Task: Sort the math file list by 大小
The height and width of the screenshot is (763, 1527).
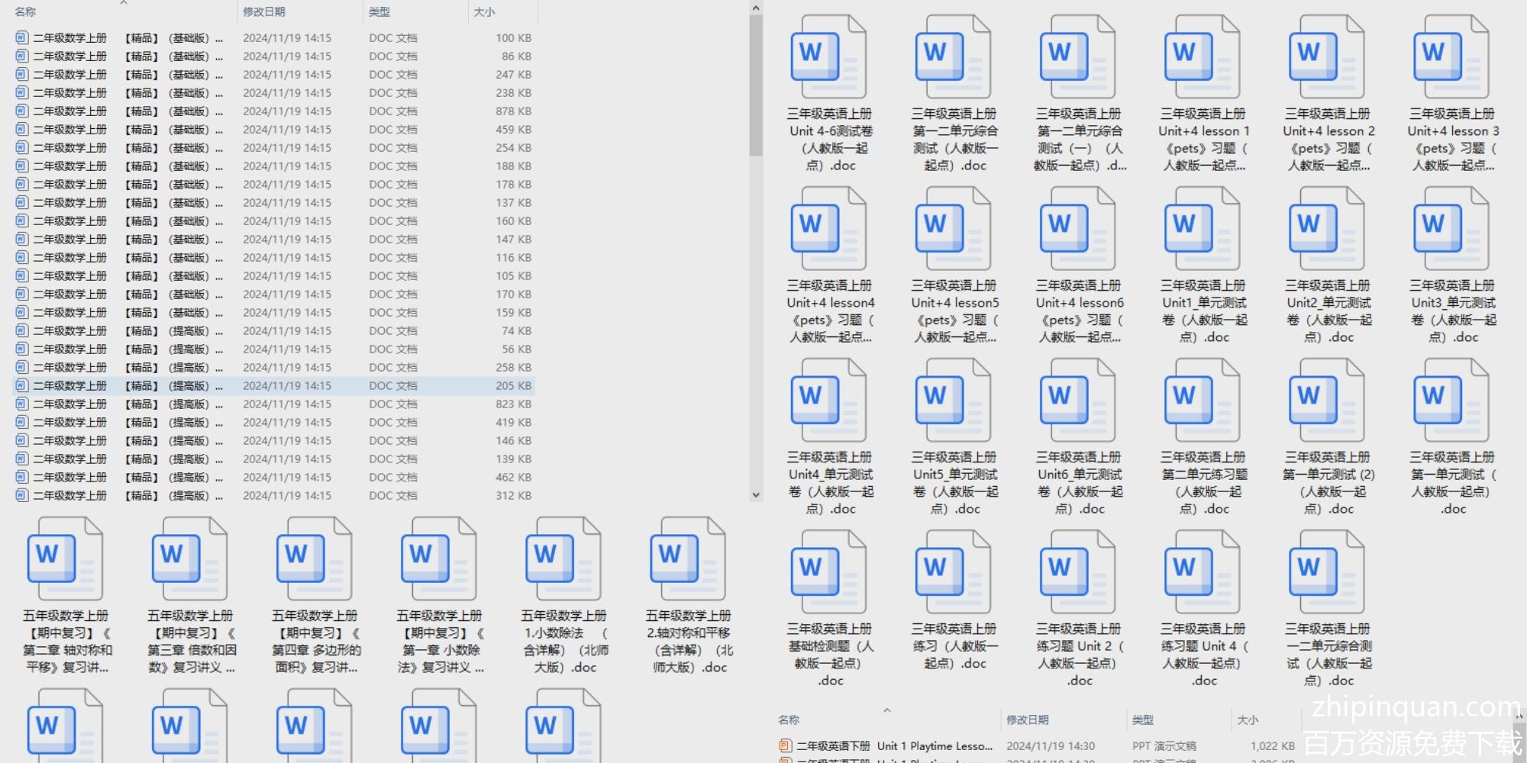Action: pyautogui.click(x=484, y=12)
